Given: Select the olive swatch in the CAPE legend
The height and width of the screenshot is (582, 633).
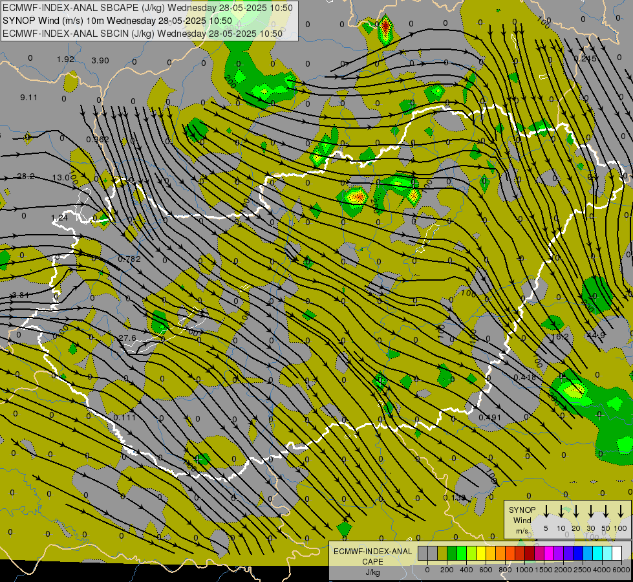Looking at the screenshot, I should click(442, 553).
